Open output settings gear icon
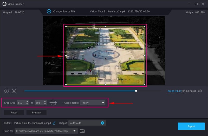The image size is (208, 136). point(102,123)
